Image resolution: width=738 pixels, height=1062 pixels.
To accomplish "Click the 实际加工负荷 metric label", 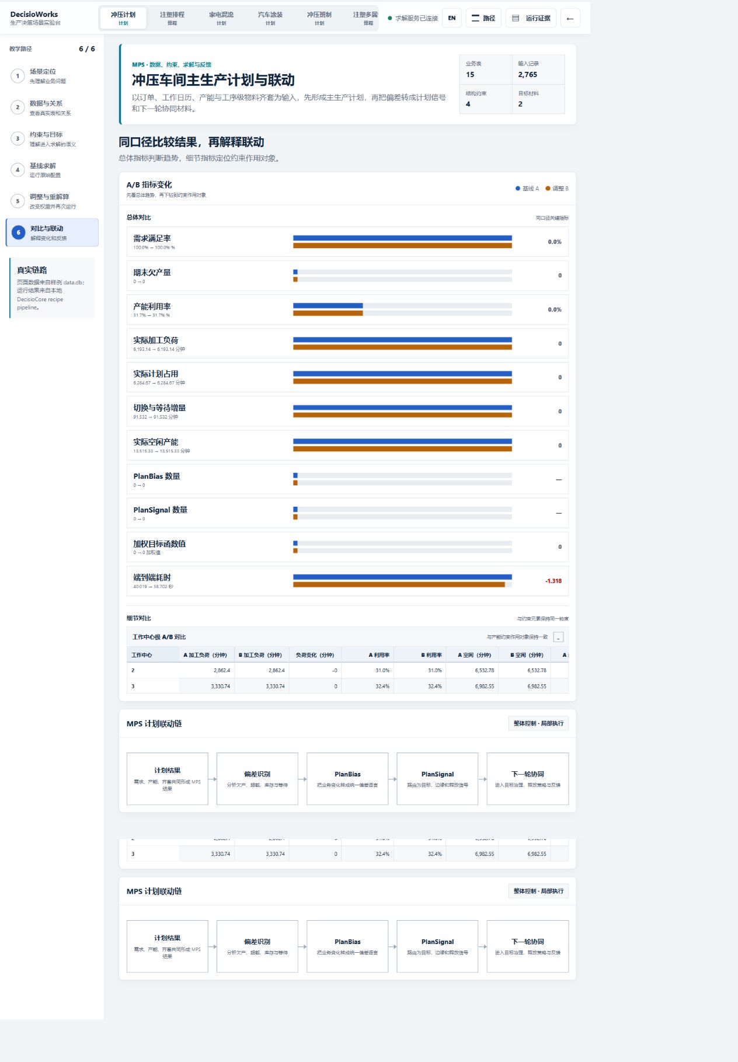I will pyautogui.click(x=156, y=340).
